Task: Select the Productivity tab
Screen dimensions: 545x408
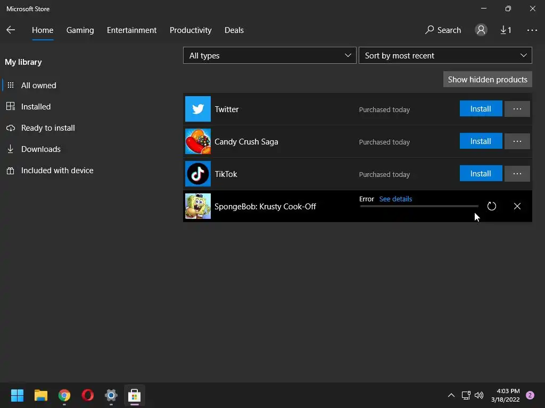Action: pyautogui.click(x=191, y=30)
